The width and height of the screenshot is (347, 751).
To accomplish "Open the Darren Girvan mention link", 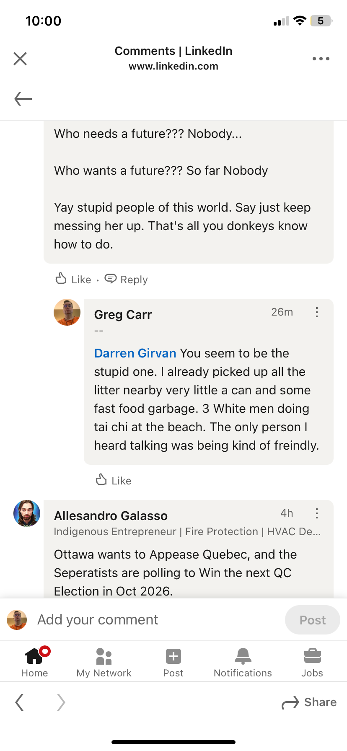I will 135,353.
